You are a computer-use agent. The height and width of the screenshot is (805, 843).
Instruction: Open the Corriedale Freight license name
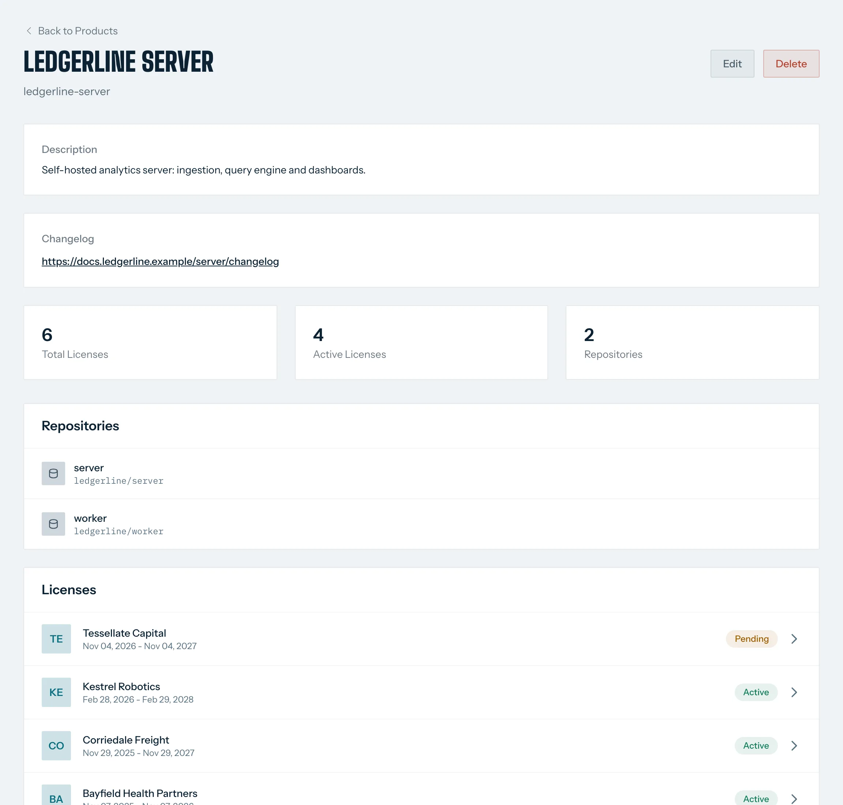(x=126, y=740)
